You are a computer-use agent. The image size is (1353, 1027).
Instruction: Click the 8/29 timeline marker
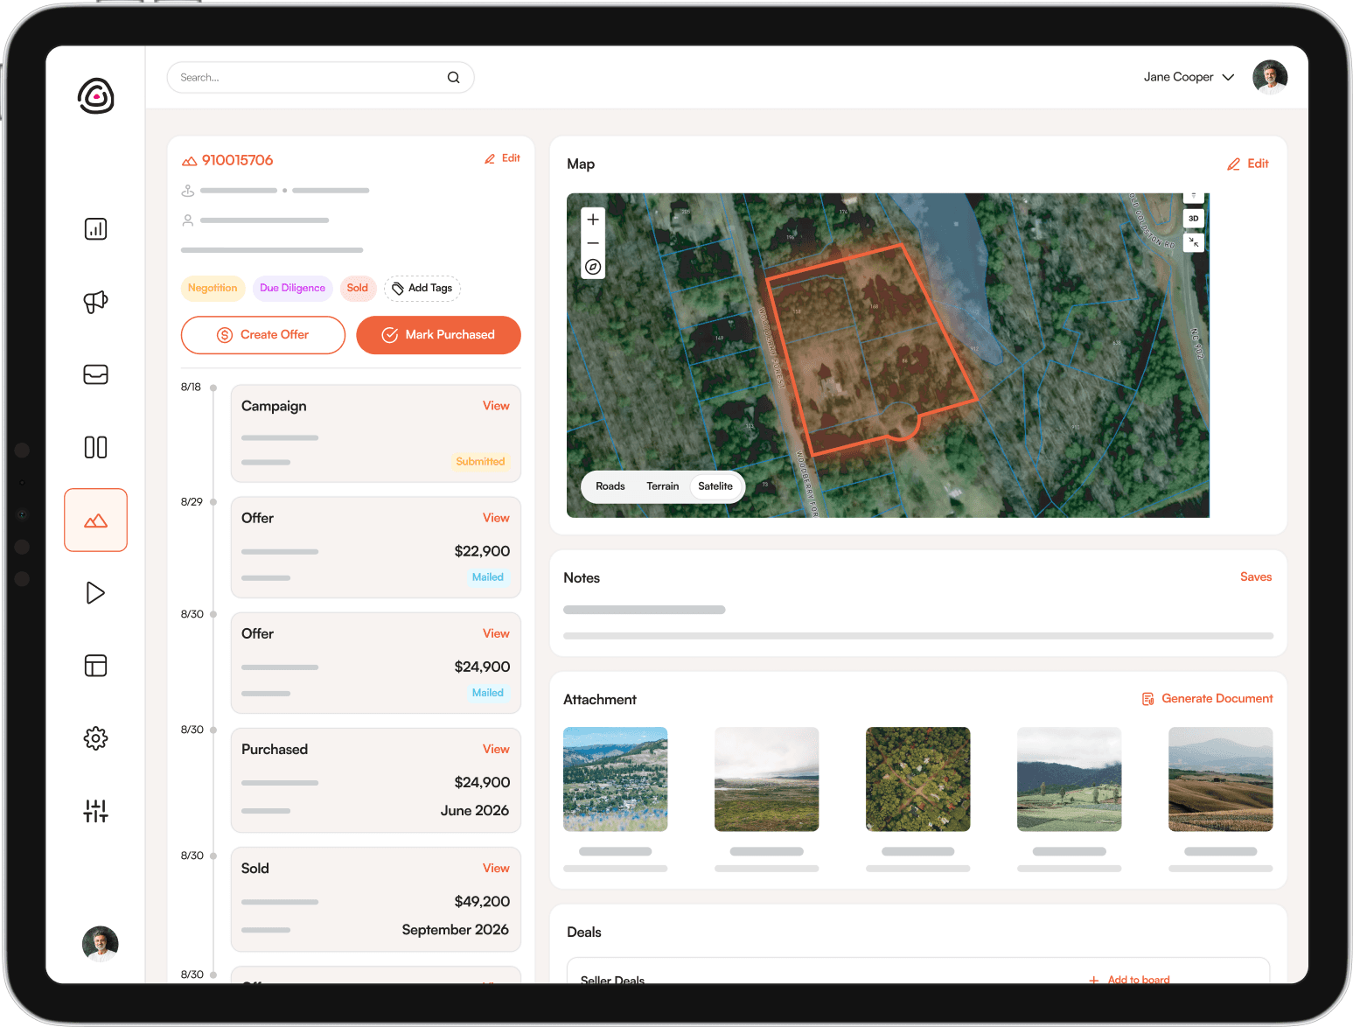pyautogui.click(x=213, y=502)
